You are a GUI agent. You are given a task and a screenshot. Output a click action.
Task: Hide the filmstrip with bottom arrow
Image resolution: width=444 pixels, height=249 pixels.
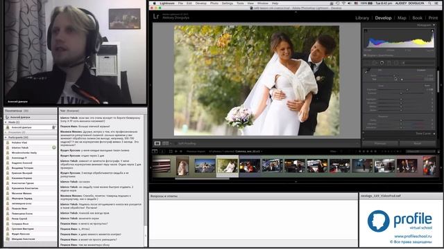point(296,182)
